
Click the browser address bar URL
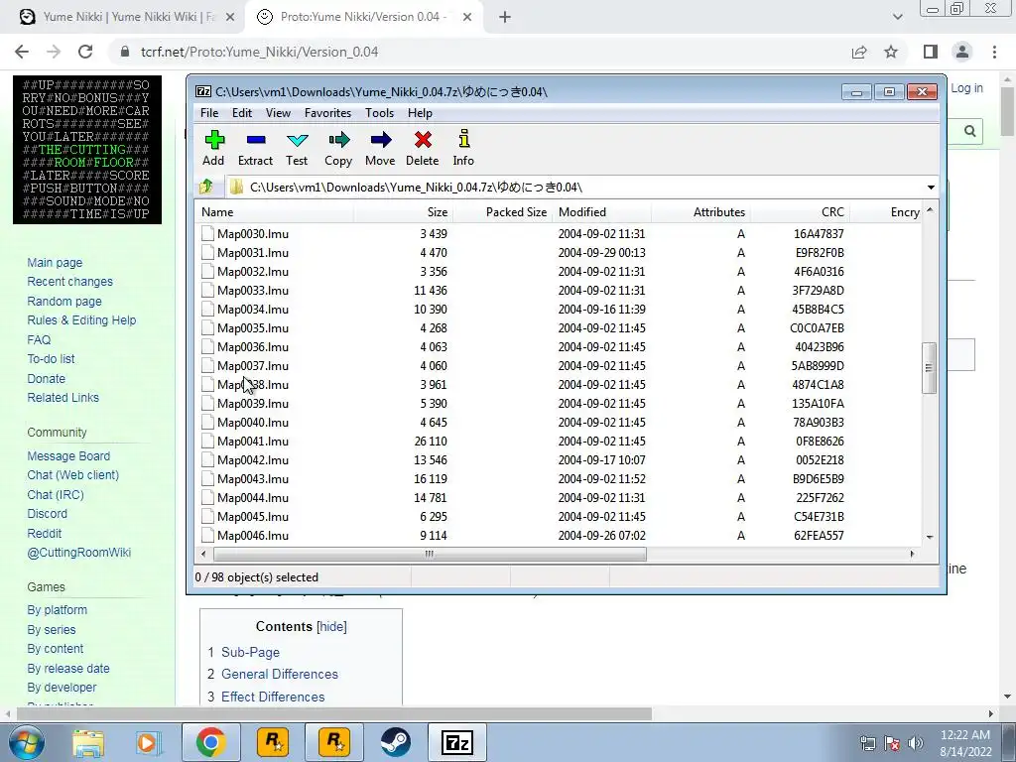tap(259, 52)
